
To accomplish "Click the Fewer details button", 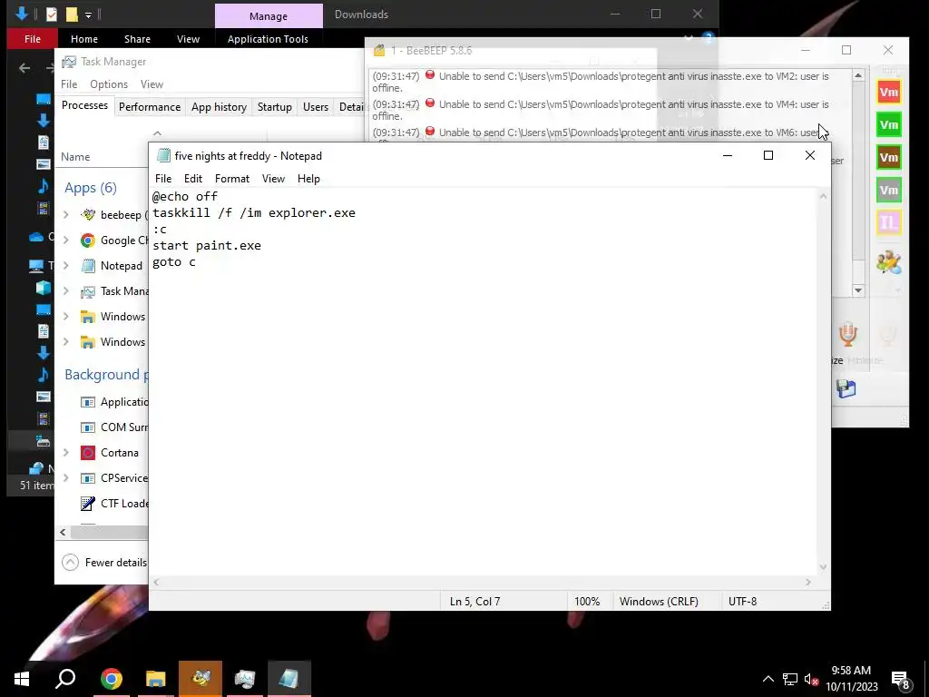I will 105,563.
